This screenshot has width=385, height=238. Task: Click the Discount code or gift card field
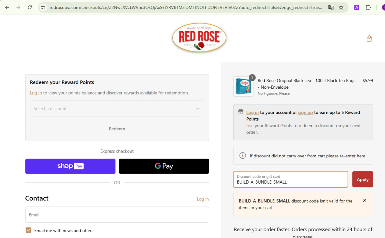point(291,179)
